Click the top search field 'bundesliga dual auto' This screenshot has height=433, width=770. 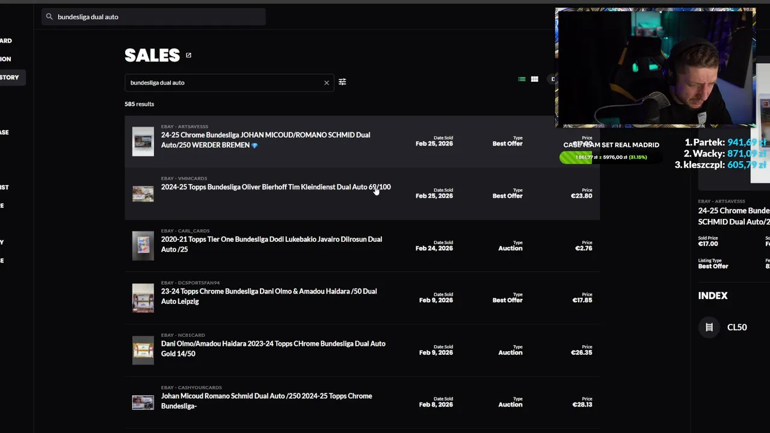click(x=153, y=17)
